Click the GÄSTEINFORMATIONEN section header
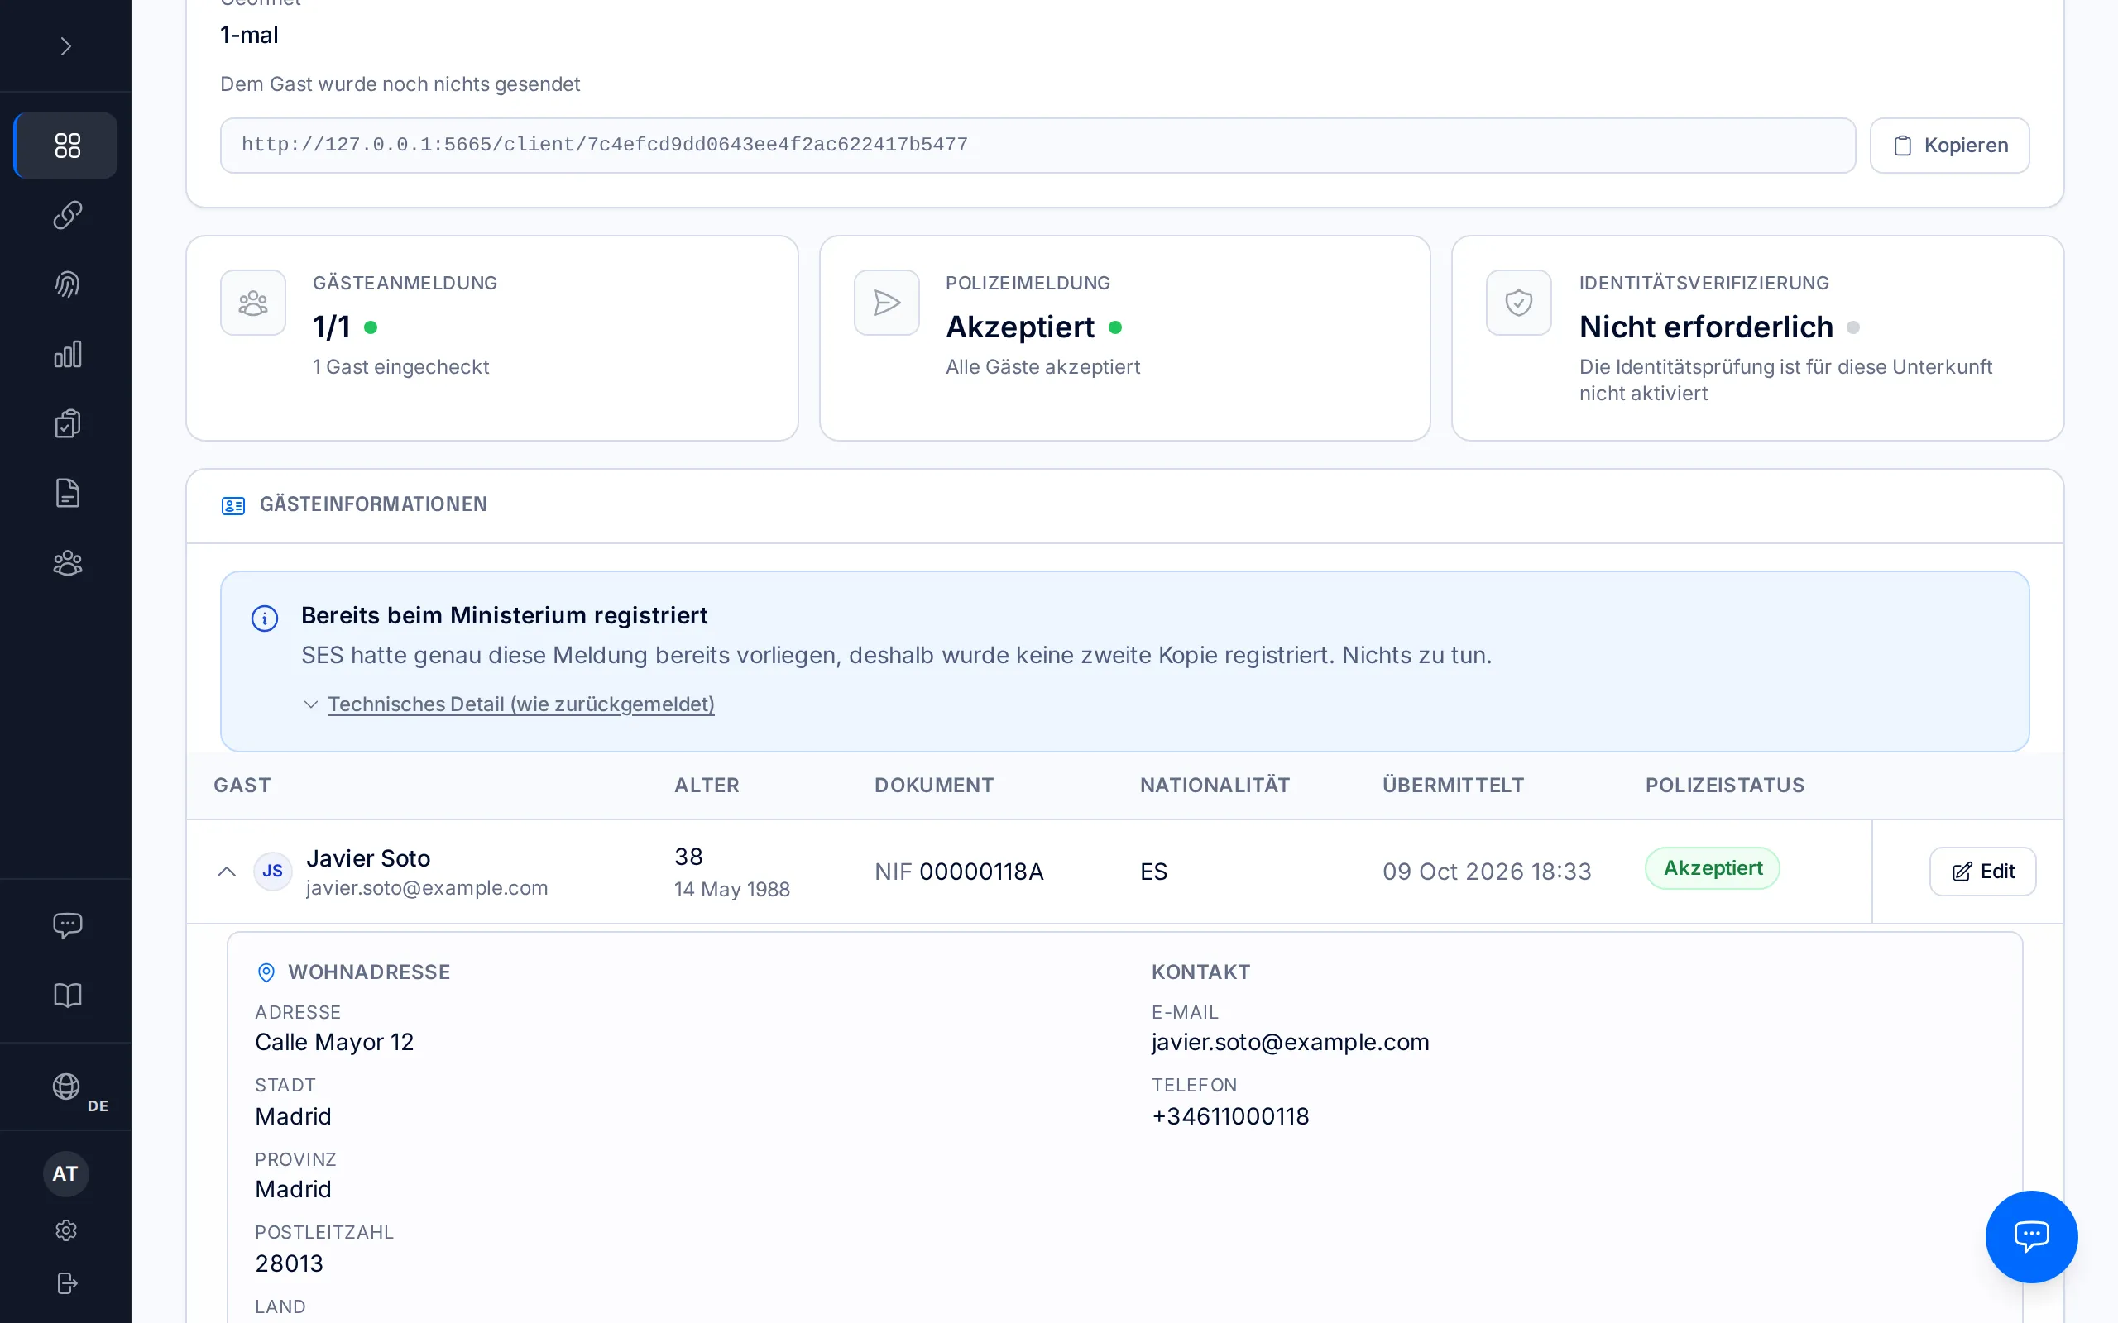Screen dimensions: 2118x1323 373,504
